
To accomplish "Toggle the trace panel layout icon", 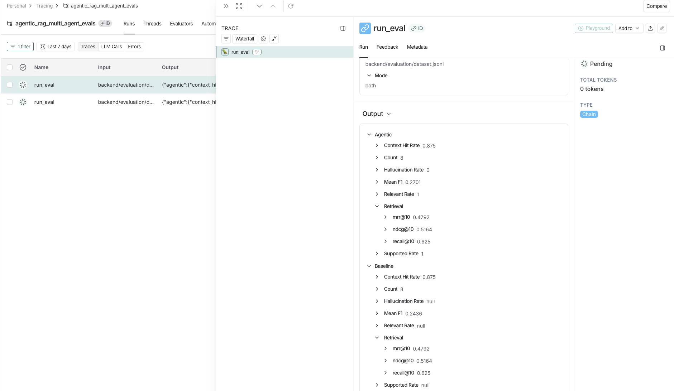I will pos(343,28).
